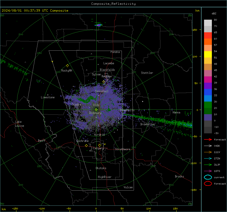Click the Lacombe town label
Viewport: 227px width, 212px height.
(x=109, y=63)
